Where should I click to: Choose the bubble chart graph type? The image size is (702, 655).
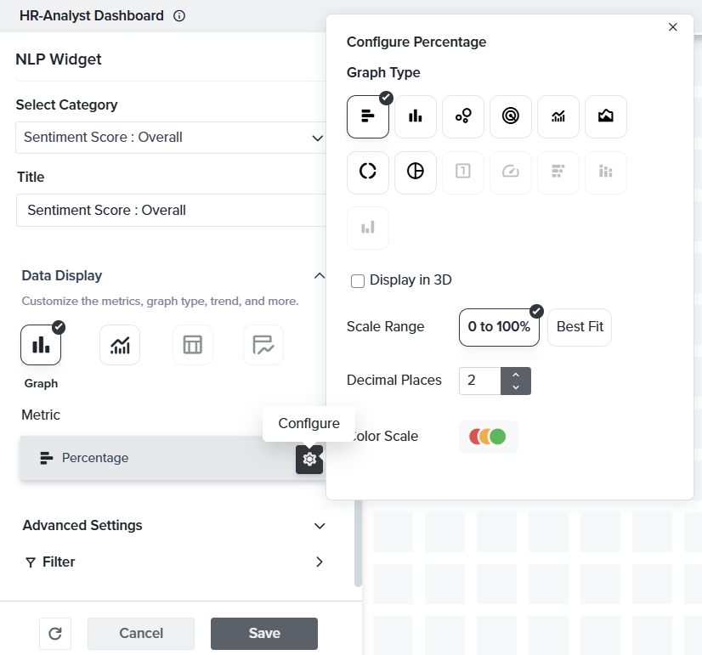click(x=463, y=116)
